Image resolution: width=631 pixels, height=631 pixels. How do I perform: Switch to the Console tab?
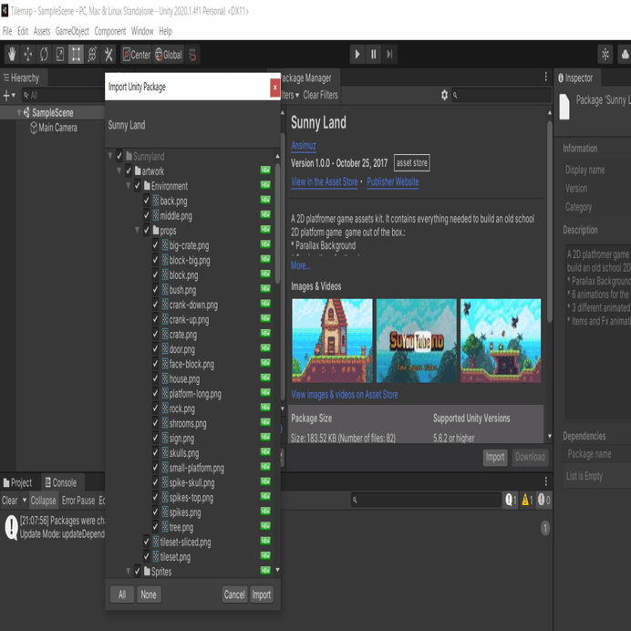click(61, 482)
